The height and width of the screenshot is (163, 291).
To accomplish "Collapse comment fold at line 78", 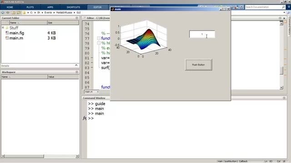I will tap(99, 43).
